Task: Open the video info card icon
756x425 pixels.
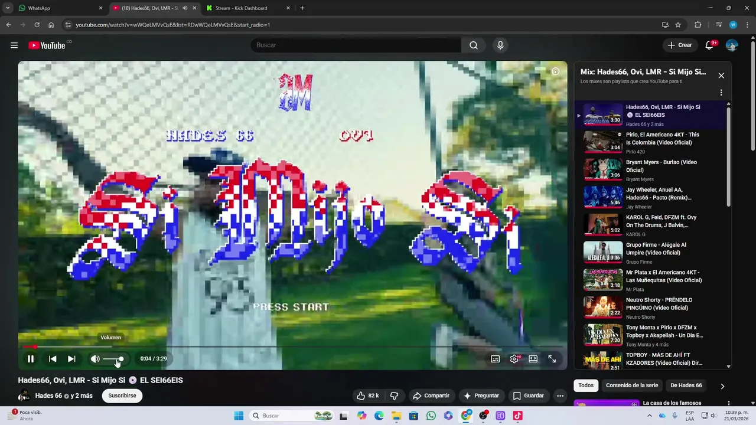Action: pyautogui.click(x=555, y=71)
